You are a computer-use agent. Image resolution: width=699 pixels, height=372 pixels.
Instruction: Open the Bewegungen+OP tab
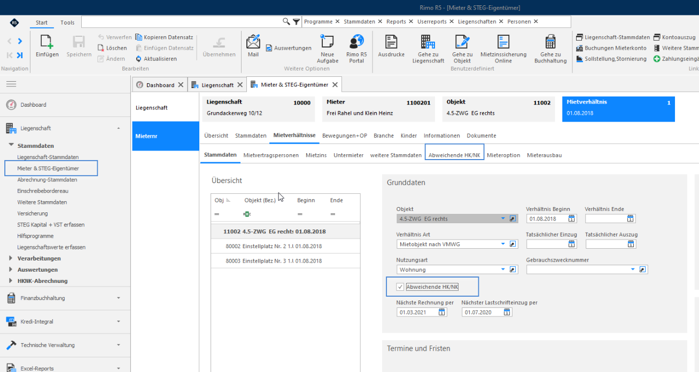[x=345, y=136]
